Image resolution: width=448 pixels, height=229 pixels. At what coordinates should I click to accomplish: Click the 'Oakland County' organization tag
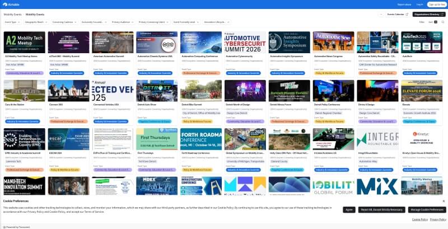tap(277, 162)
